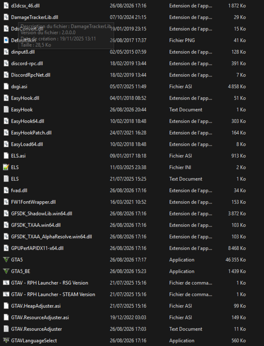Select the DdsConvert.dll file icon

click(x=6, y=29)
